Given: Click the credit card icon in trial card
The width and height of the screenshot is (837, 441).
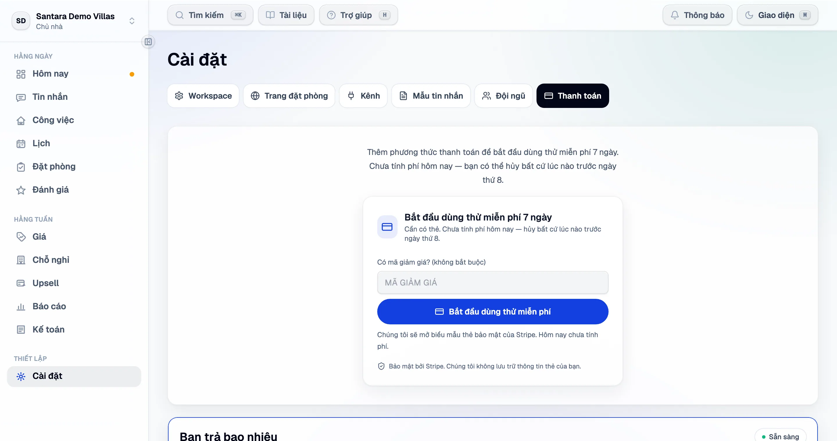Looking at the screenshot, I should coord(387,227).
